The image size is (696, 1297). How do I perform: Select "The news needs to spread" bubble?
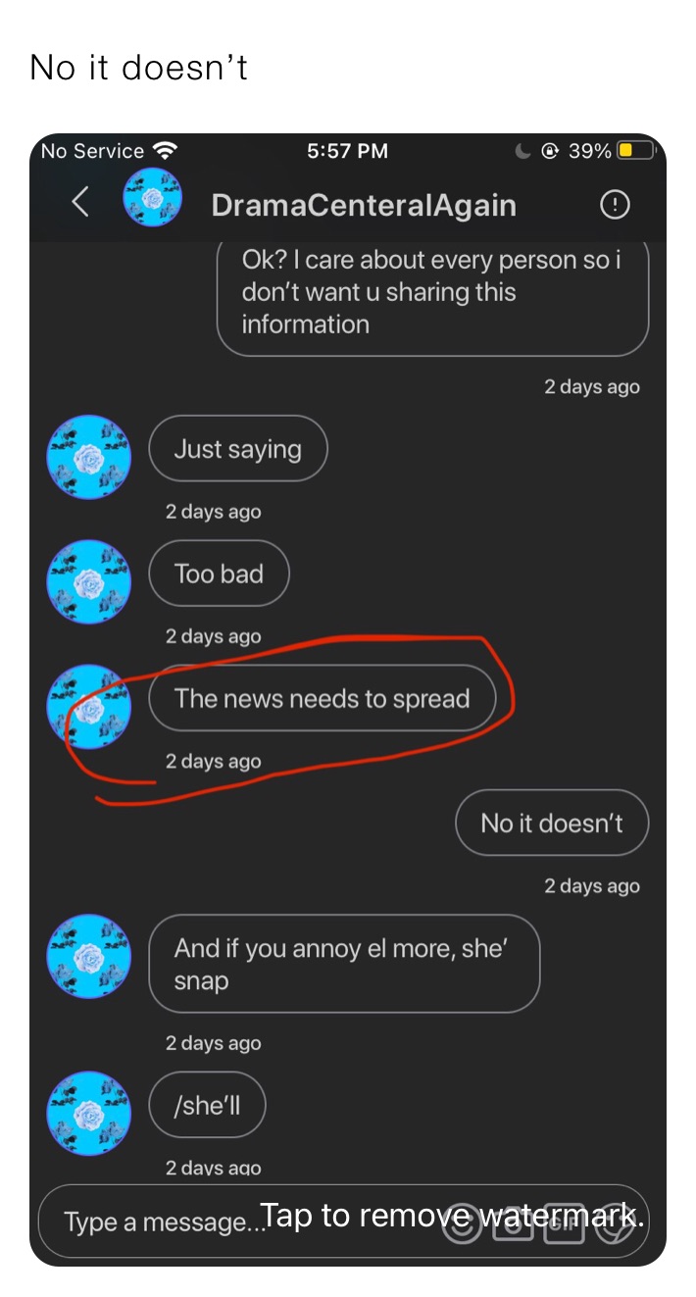[323, 698]
